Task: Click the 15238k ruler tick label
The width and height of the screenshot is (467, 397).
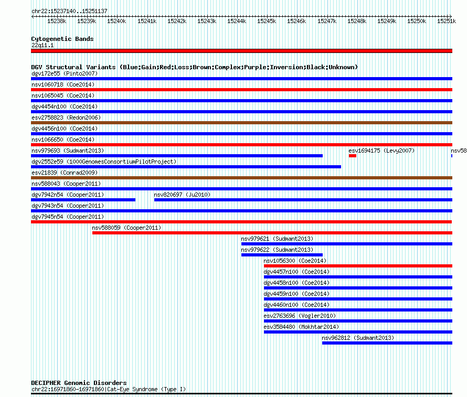Action: (57, 21)
